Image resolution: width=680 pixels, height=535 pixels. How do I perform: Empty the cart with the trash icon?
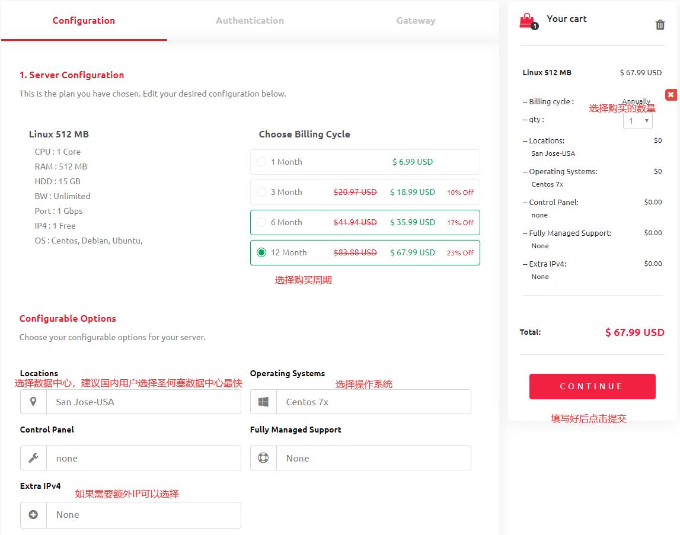coord(660,25)
